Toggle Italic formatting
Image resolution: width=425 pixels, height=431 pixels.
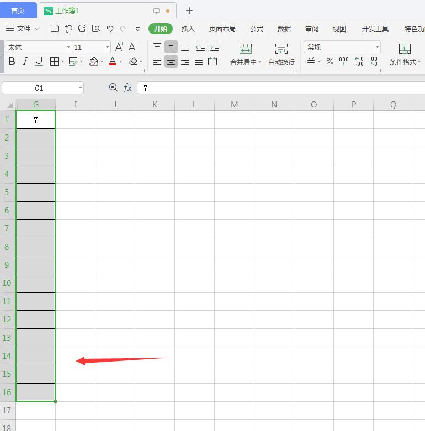[x=25, y=62]
